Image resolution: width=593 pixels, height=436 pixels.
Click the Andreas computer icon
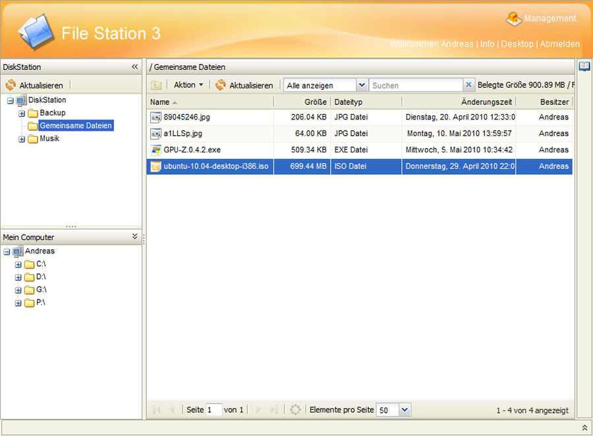pyautogui.click(x=17, y=252)
